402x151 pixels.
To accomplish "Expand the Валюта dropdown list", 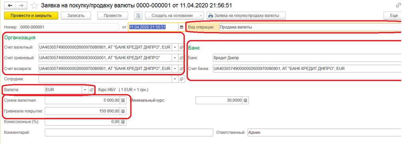I will tap(85, 90).
